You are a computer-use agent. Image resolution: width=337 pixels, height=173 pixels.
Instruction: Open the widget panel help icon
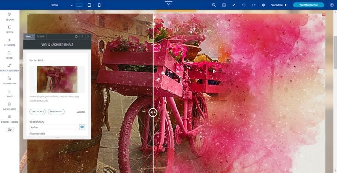click(82, 37)
